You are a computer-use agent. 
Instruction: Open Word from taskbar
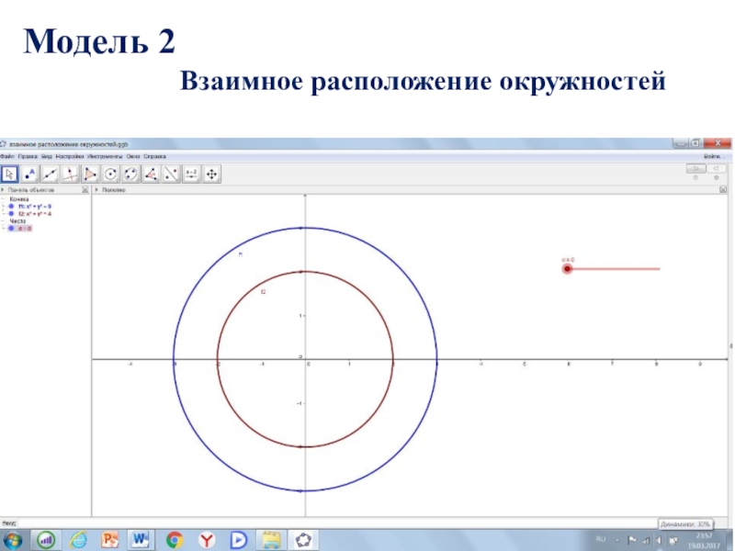141,540
